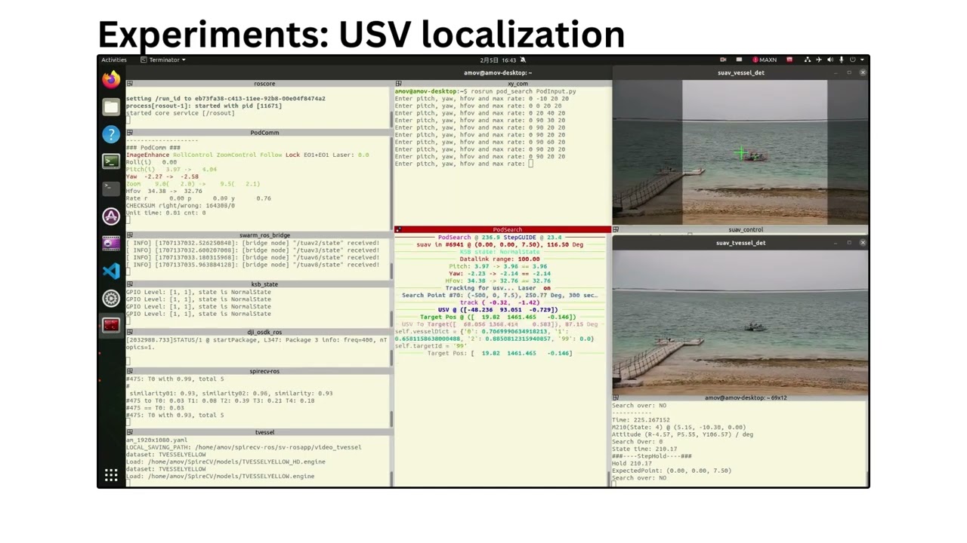The height and width of the screenshot is (543, 967).
Task: Click the power tray icon
Action: (852, 60)
